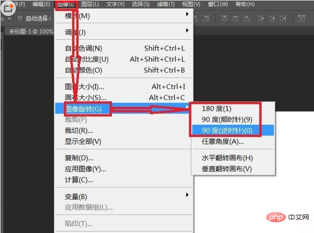Switch to the 未标题-1 @ 100% document tab
314x233 pixels.
tap(31, 31)
